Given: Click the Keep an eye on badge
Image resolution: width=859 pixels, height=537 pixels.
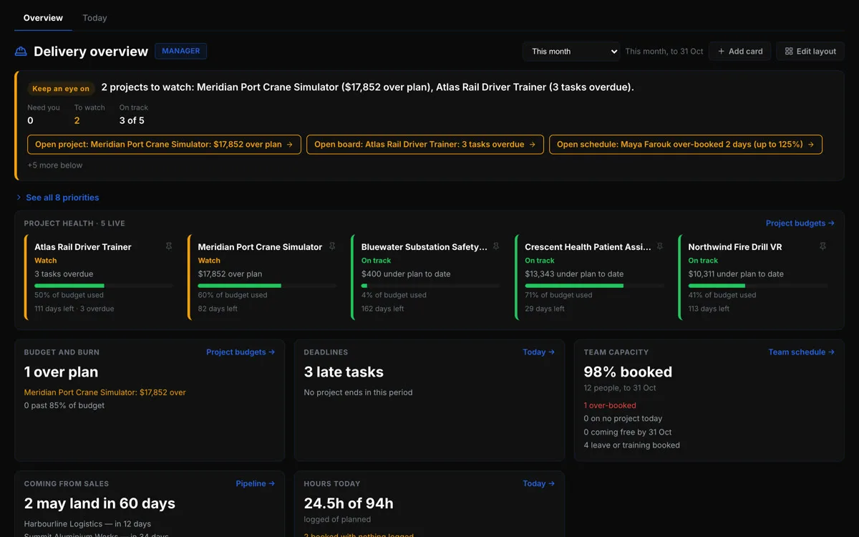Looking at the screenshot, I should [61, 89].
